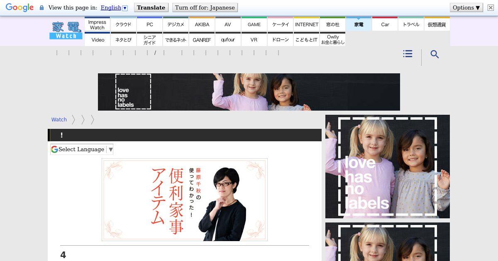Open the qufour tab
This screenshot has height=261, width=498.
coord(228,40)
